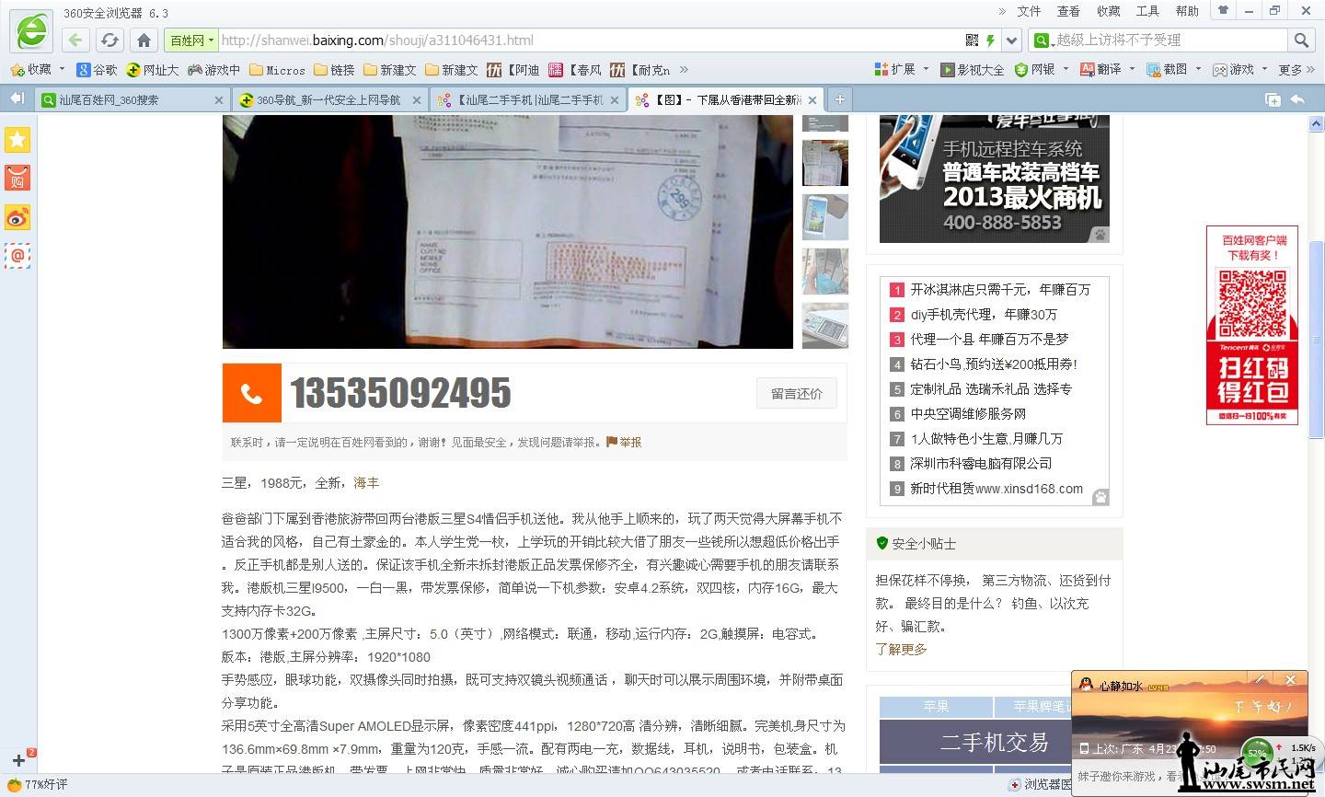
Task: Open ad link 深圳市科睿电脑有限公司
Action: (x=981, y=463)
